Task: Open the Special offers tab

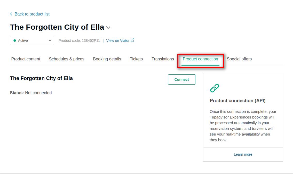Action: click(x=239, y=59)
